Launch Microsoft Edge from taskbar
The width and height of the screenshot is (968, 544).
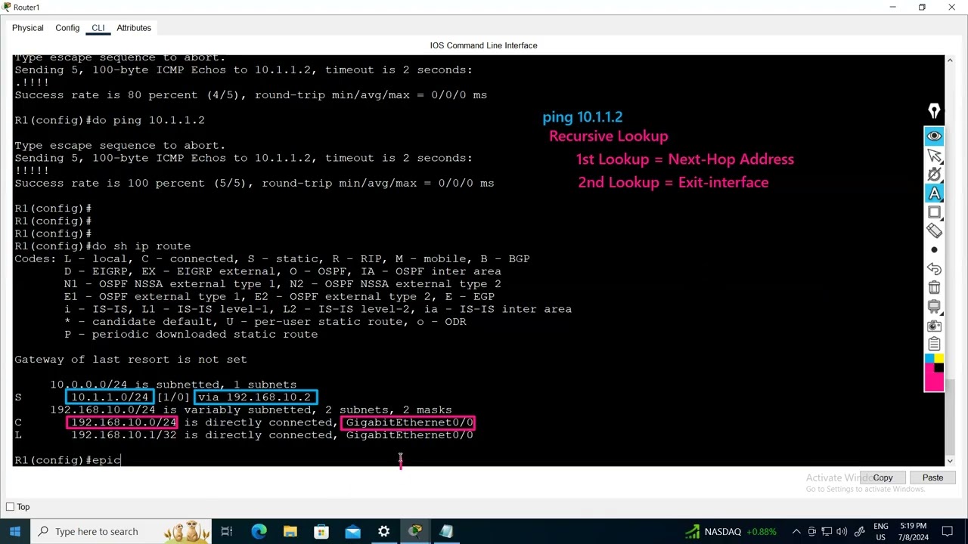pyautogui.click(x=259, y=531)
